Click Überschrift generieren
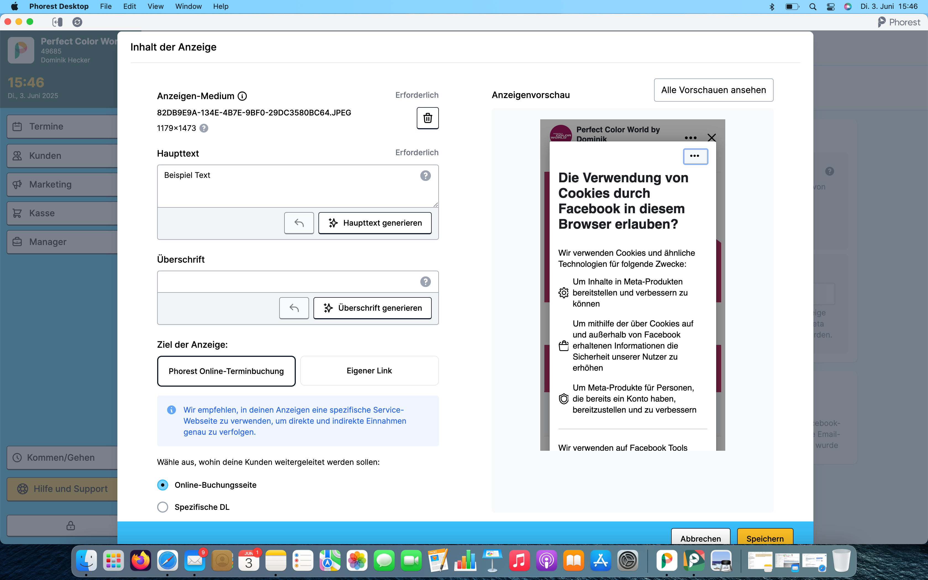 pyautogui.click(x=372, y=308)
